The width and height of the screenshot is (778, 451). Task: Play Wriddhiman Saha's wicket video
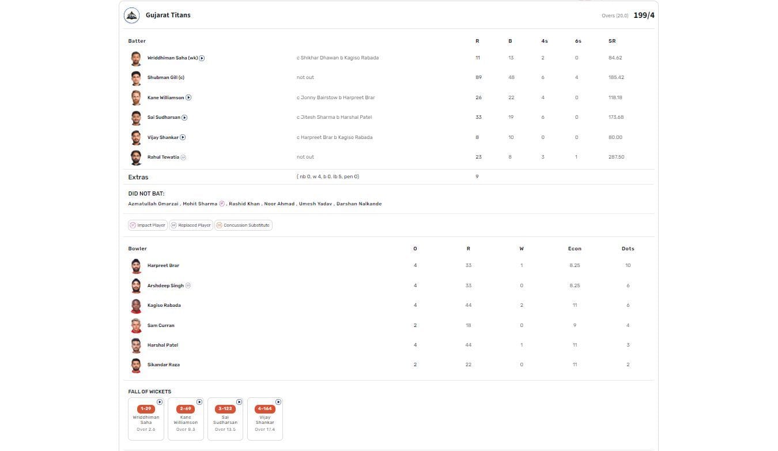pos(202,58)
